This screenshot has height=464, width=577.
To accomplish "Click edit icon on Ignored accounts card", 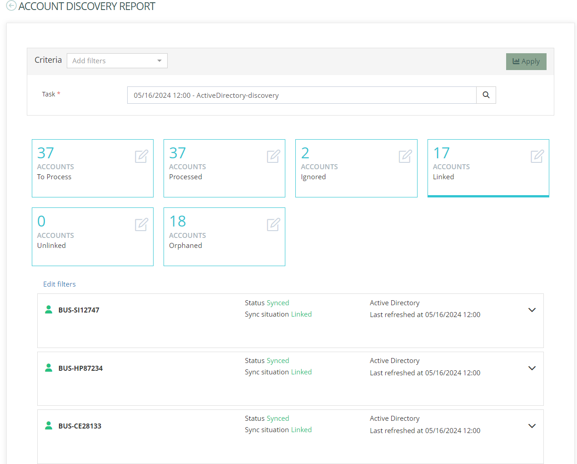I will tap(405, 156).
